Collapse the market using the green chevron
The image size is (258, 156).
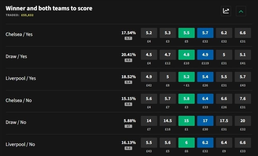241,11
